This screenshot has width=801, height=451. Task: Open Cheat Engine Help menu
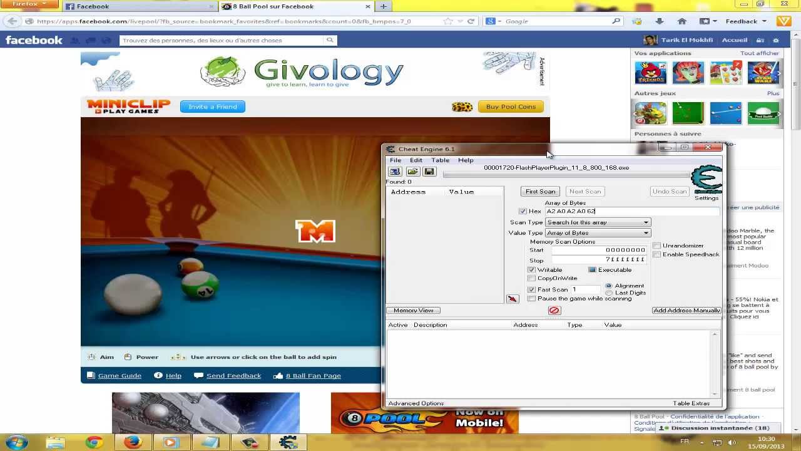tap(466, 160)
